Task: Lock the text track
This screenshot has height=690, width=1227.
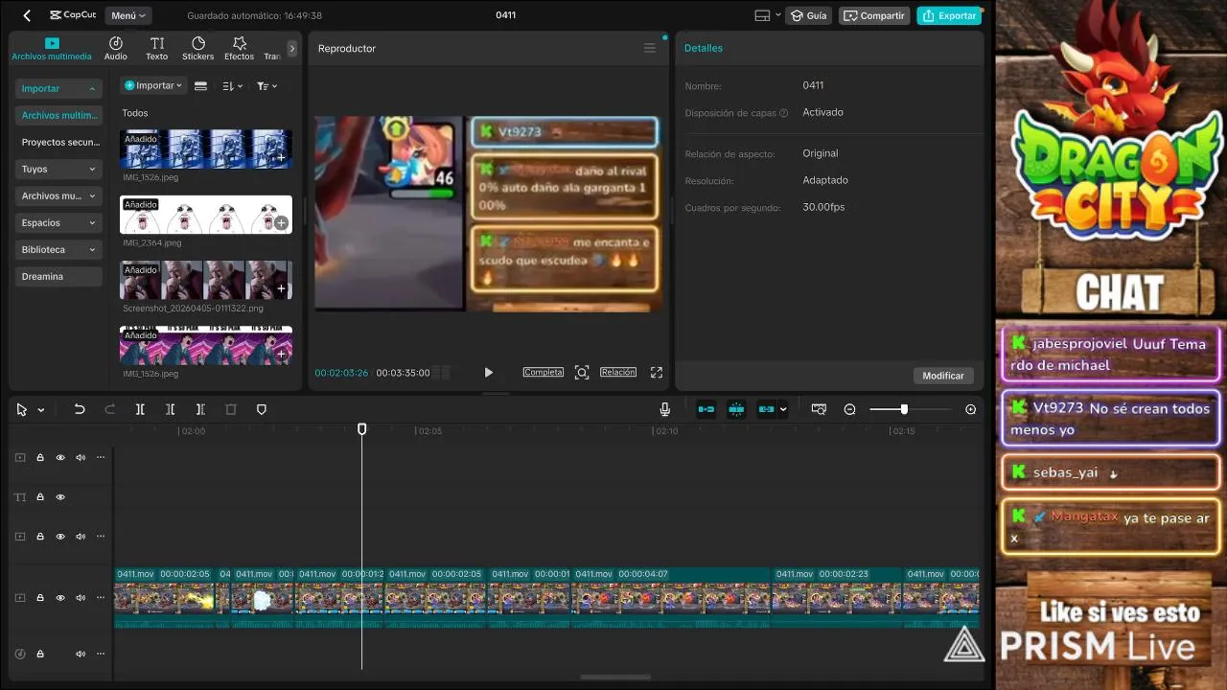Action: coord(40,497)
